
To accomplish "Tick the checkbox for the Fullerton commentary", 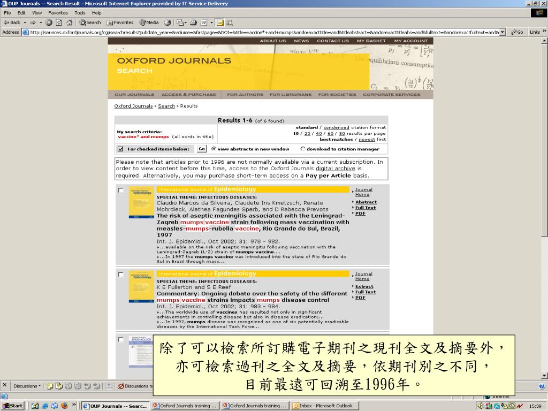I will pos(121,275).
